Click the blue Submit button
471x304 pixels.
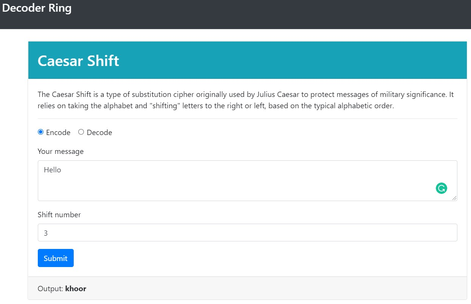point(56,258)
